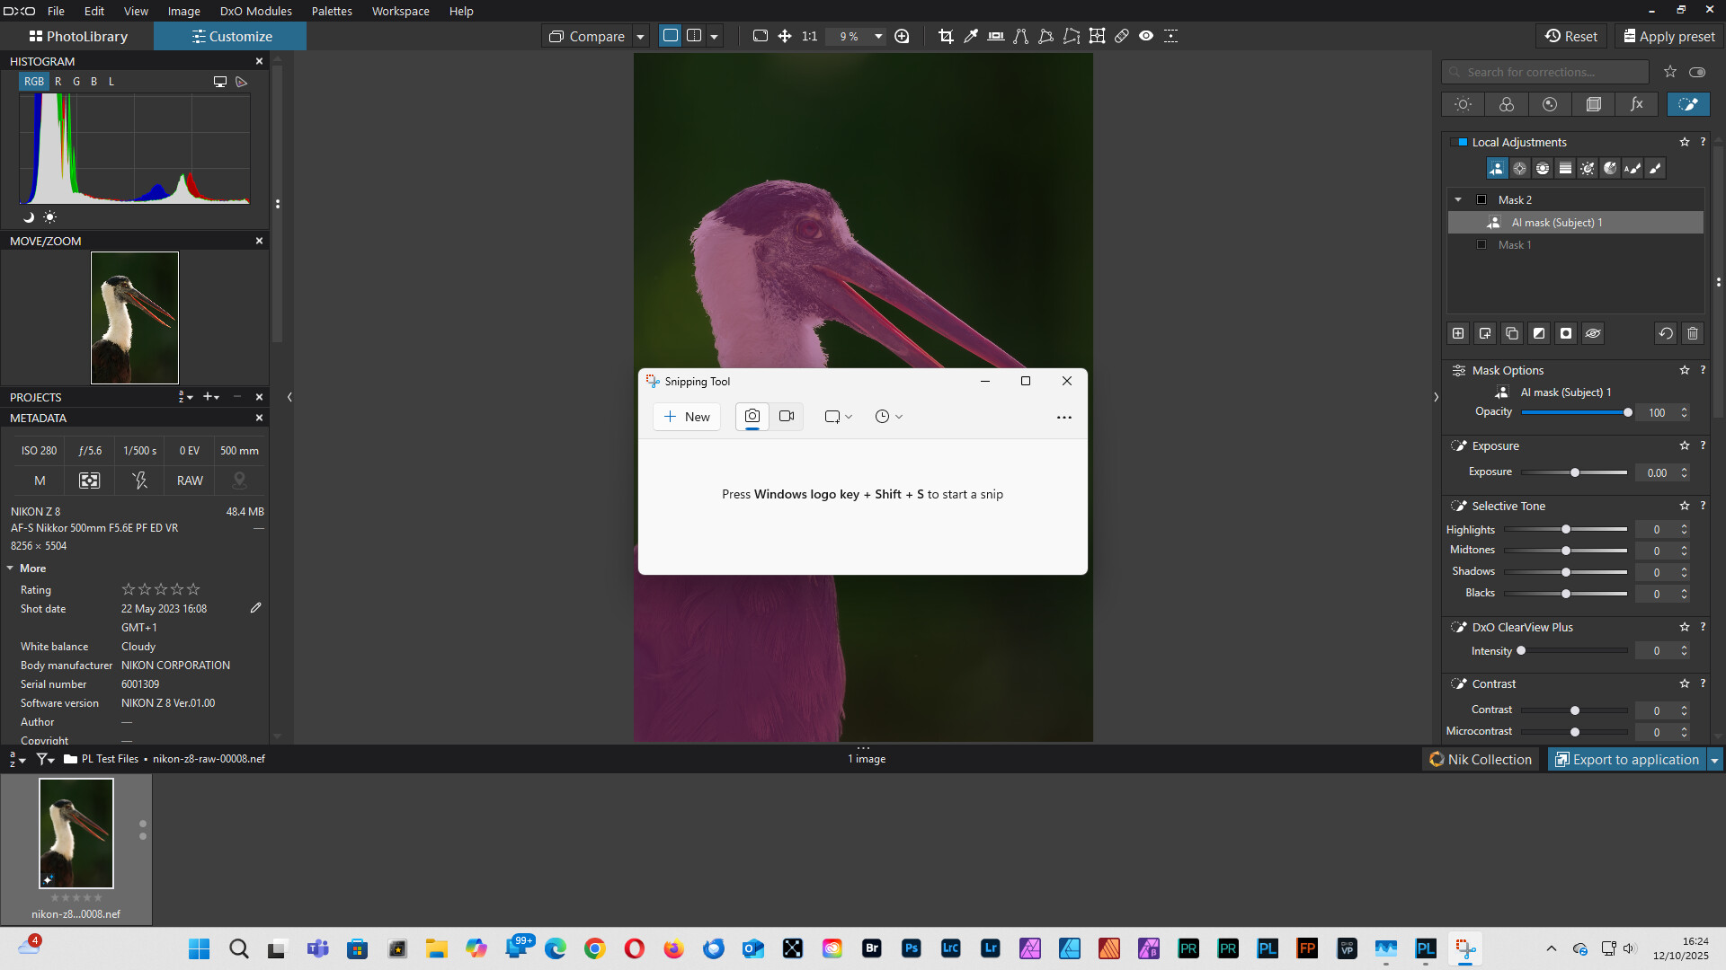Click the Nik Collection button
This screenshot has height=970, width=1726.
[1481, 760]
